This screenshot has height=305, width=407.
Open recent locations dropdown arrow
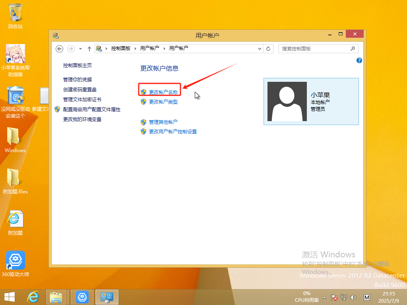[80, 49]
